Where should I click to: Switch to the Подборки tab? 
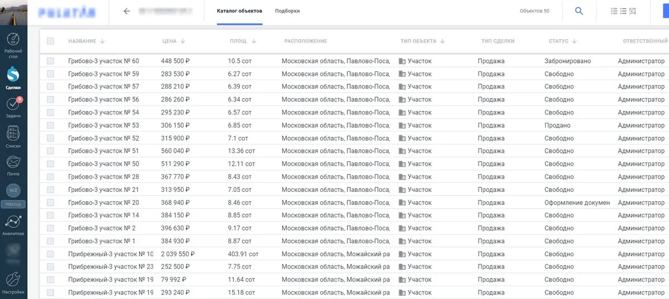(x=287, y=11)
